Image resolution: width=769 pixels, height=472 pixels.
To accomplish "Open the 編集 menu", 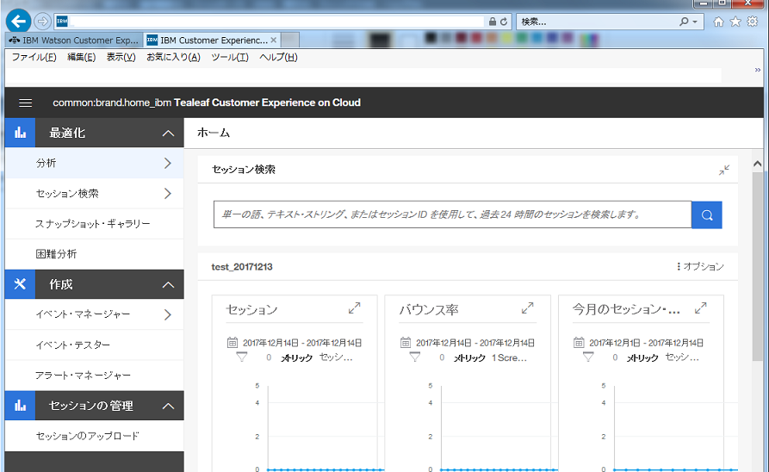I will pos(82,57).
